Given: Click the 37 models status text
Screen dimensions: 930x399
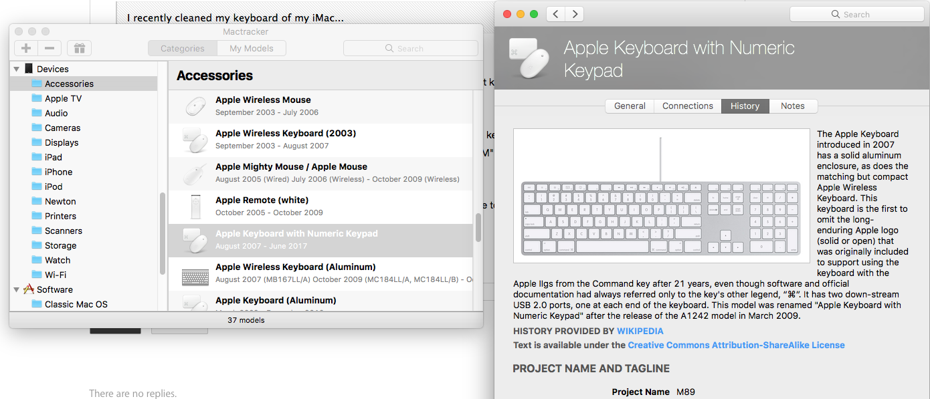Looking at the screenshot, I should click(x=246, y=320).
